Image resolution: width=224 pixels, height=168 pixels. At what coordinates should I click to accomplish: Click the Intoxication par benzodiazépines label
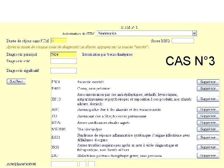107,54
